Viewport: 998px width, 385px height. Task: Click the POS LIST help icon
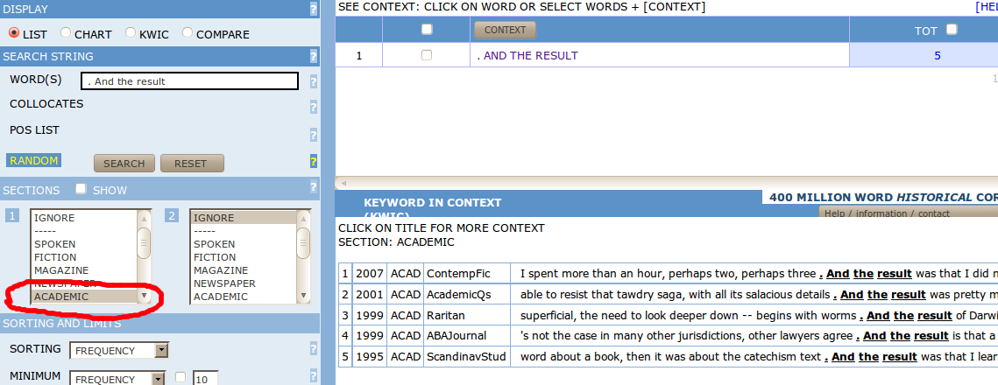[314, 135]
